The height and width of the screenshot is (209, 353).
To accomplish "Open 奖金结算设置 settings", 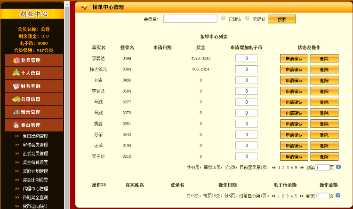I will [x=35, y=162].
